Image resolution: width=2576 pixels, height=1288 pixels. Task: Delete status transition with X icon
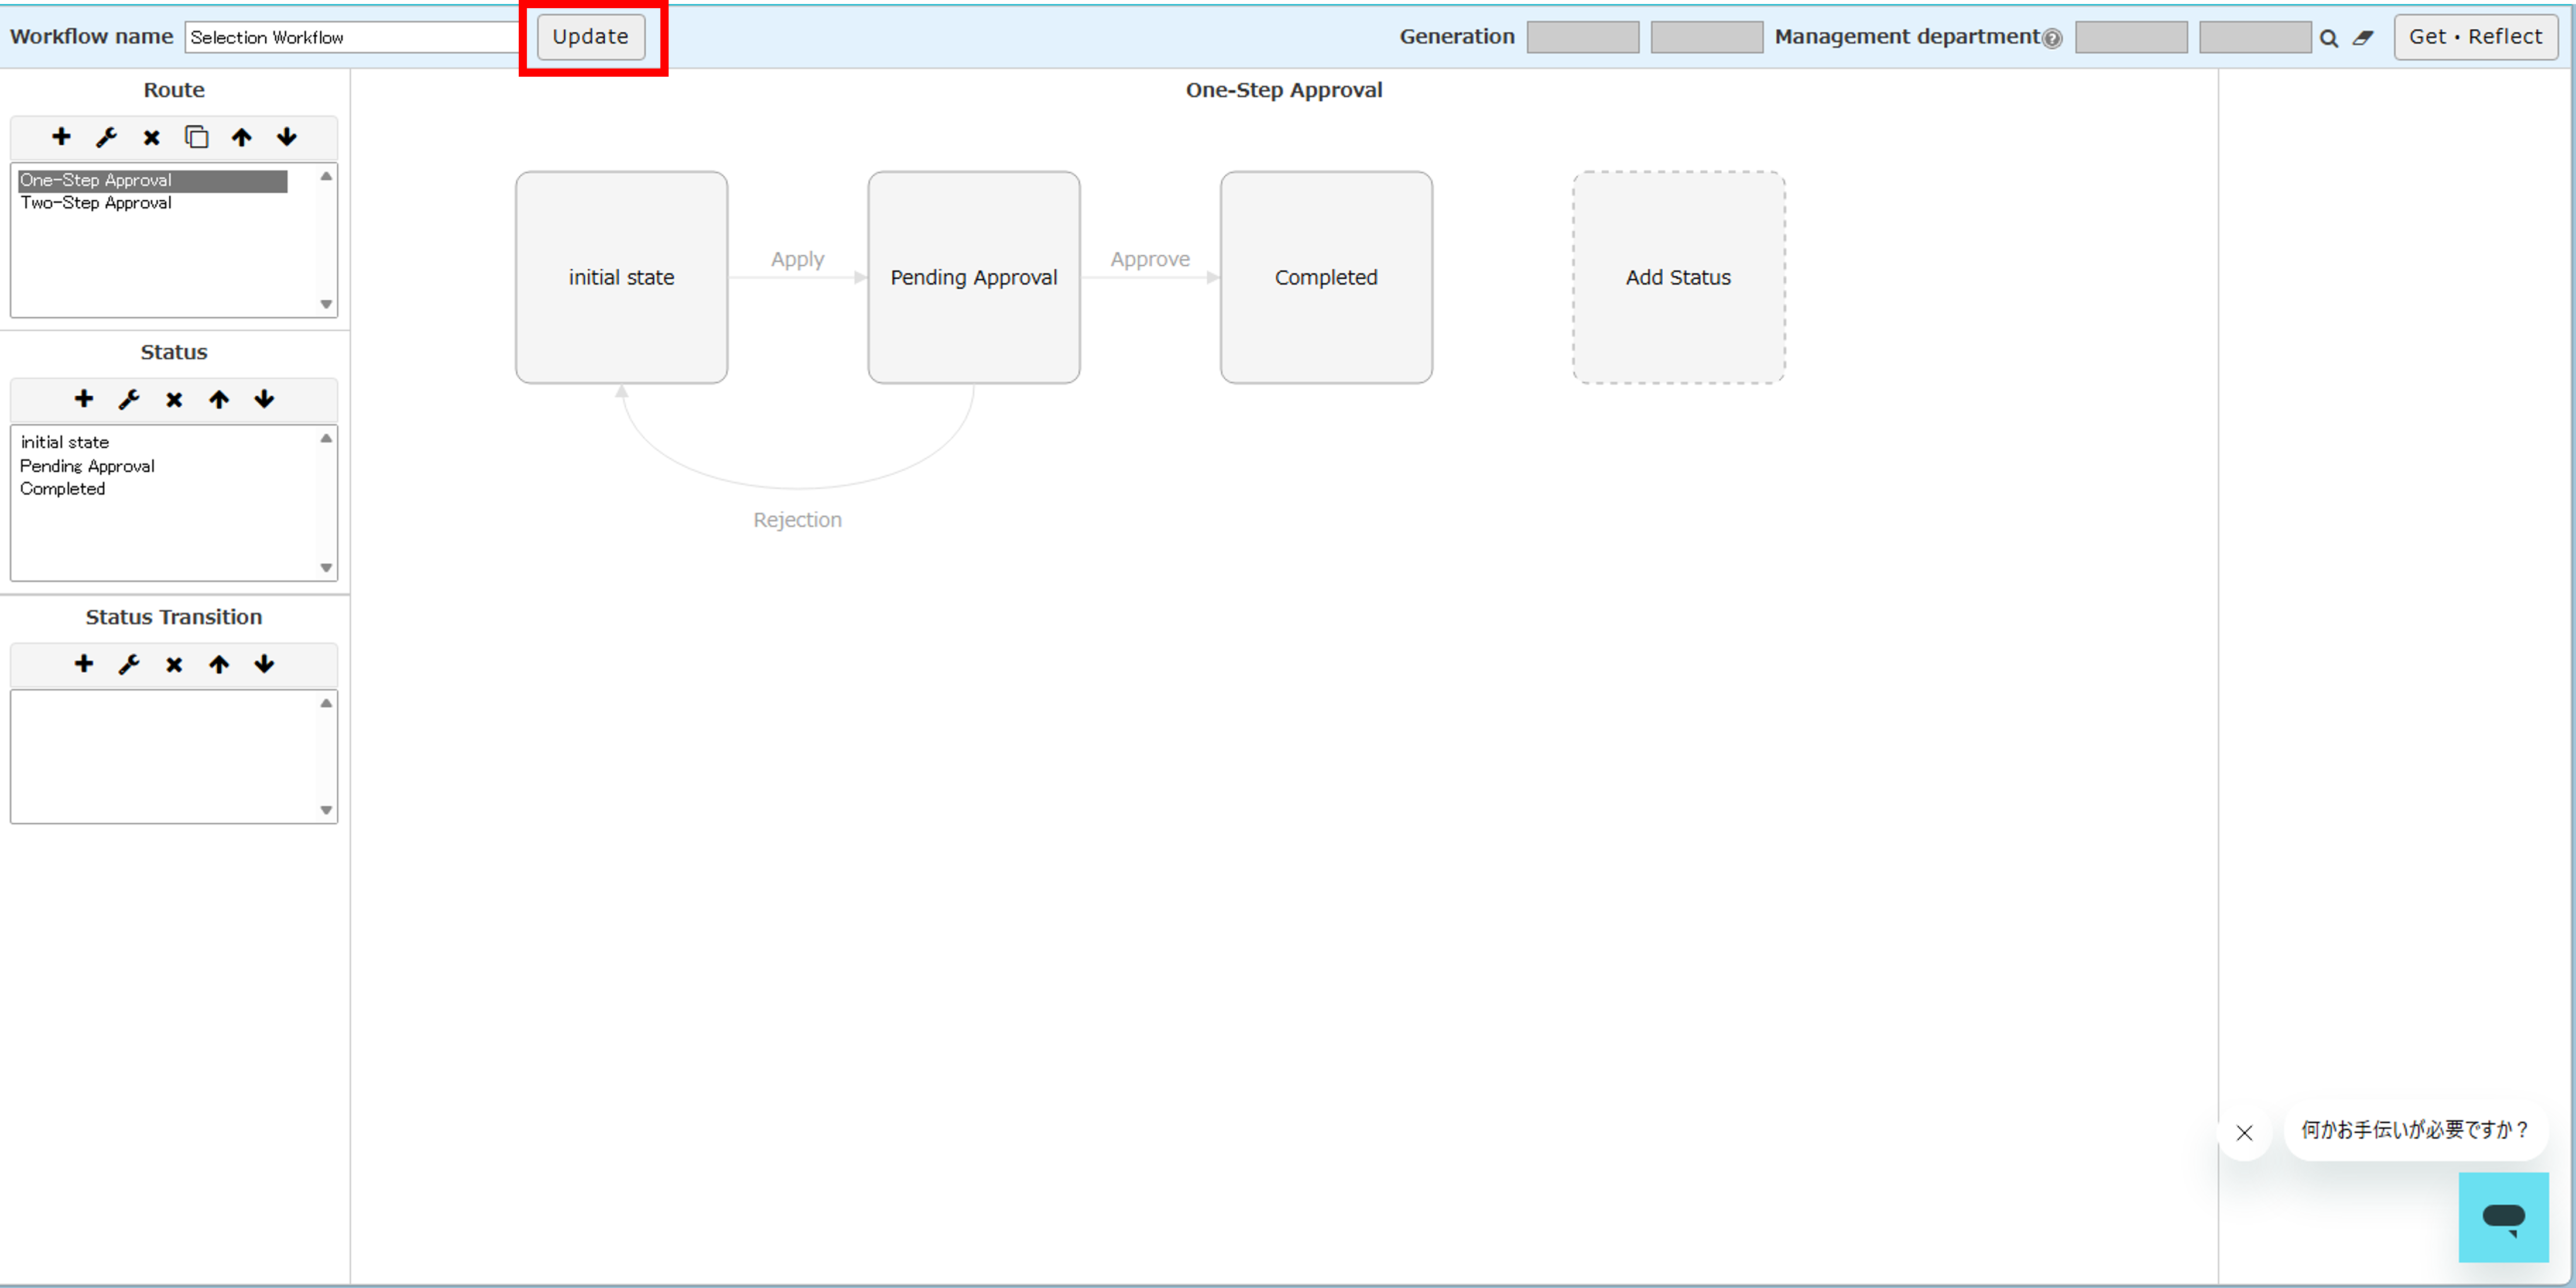click(174, 664)
